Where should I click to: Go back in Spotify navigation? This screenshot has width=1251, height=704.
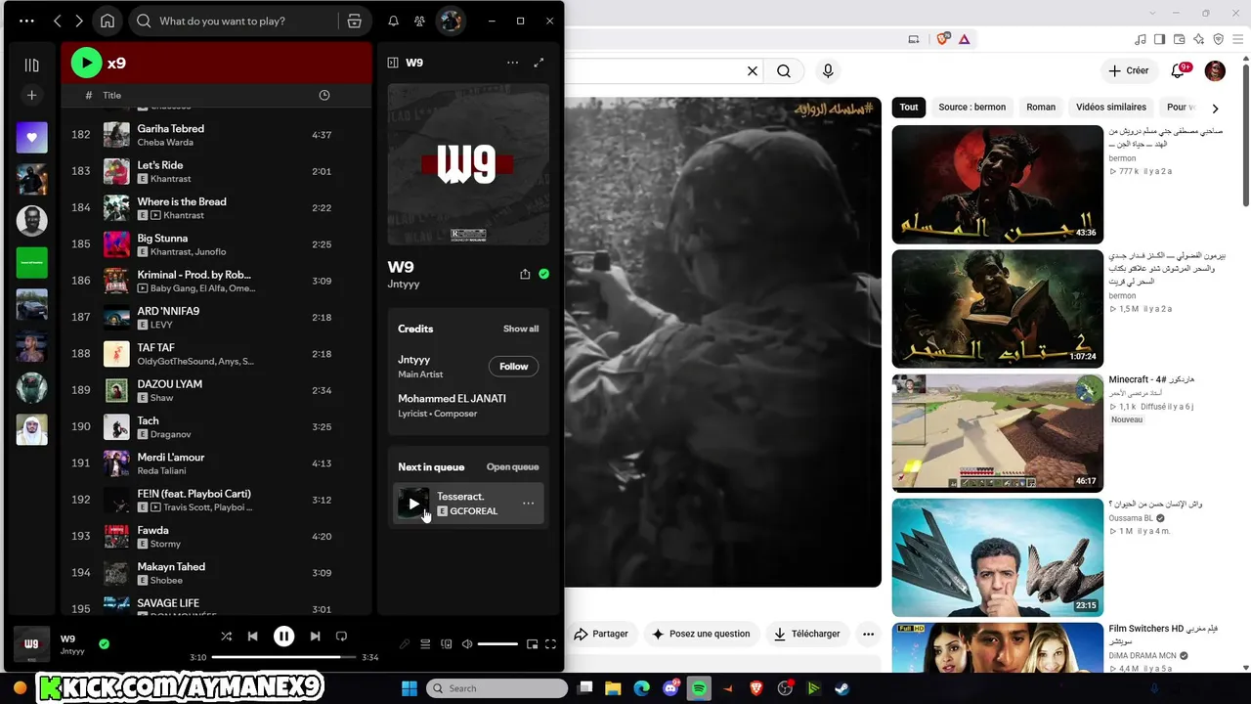(x=57, y=21)
